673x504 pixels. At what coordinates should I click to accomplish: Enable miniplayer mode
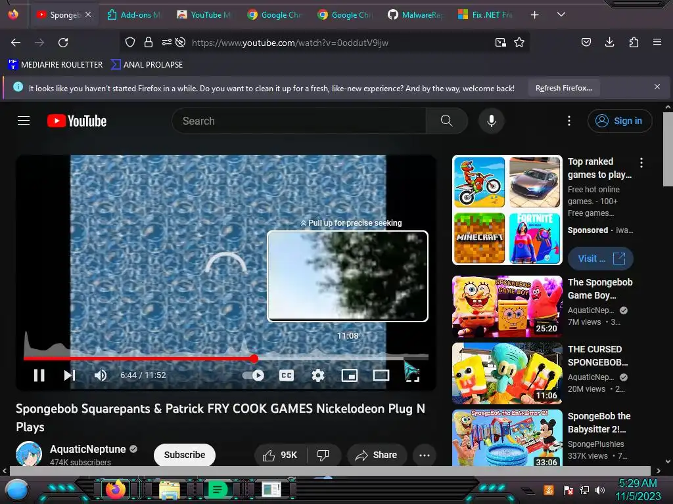coord(350,375)
